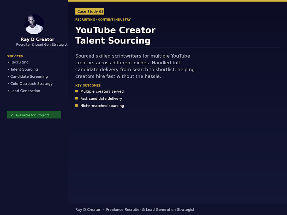Click 'Recruiter & Lead Gen Strategist' subtitle
The height and width of the screenshot is (215, 287).
(x=42, y=45)
